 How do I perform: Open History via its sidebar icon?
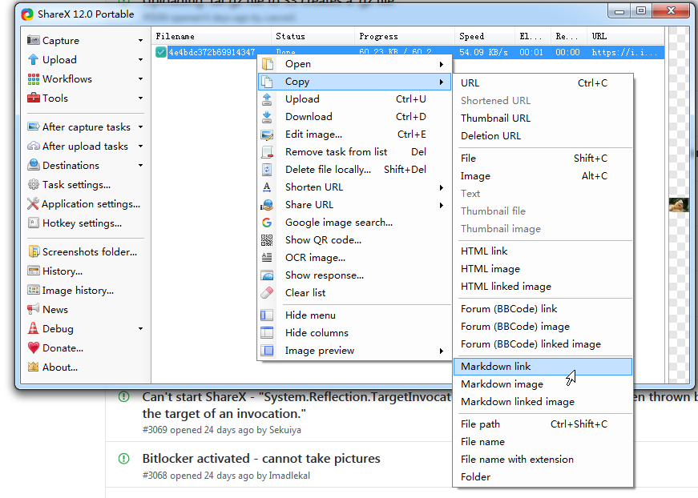(x=32, y=271)
